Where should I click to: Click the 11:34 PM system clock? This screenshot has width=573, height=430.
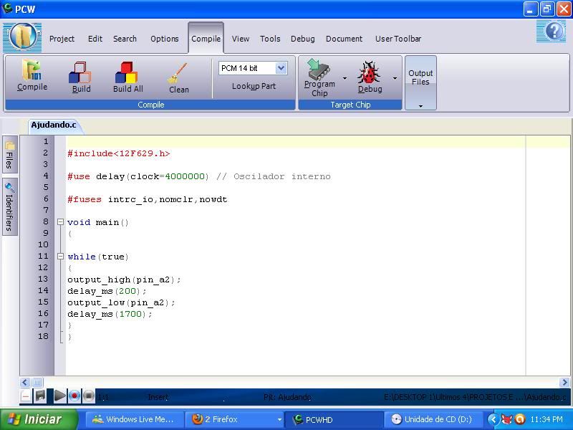click(546, 419)
